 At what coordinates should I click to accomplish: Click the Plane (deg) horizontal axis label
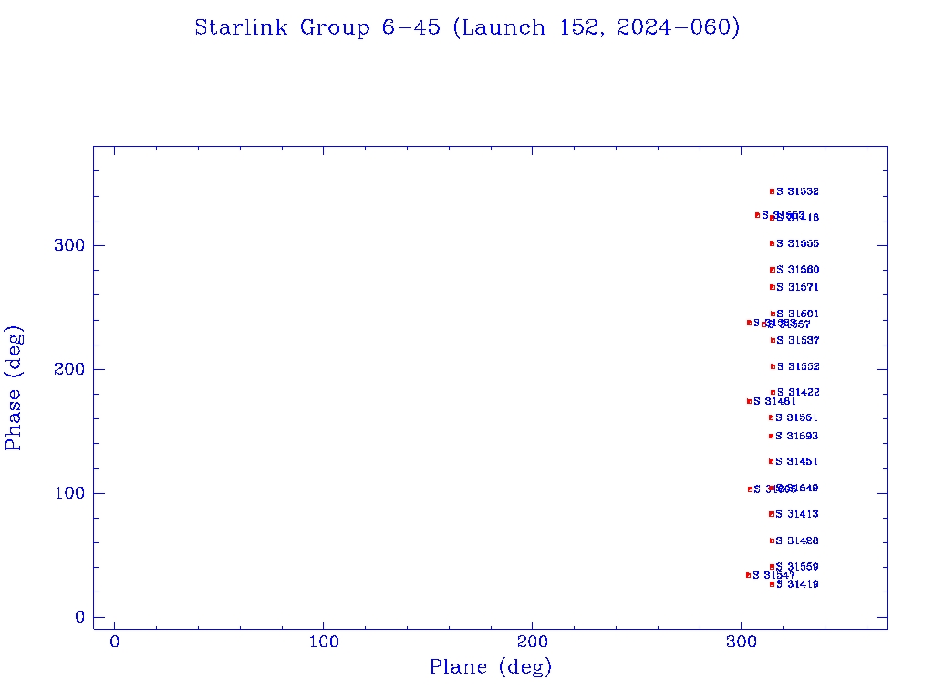(491, 667)
